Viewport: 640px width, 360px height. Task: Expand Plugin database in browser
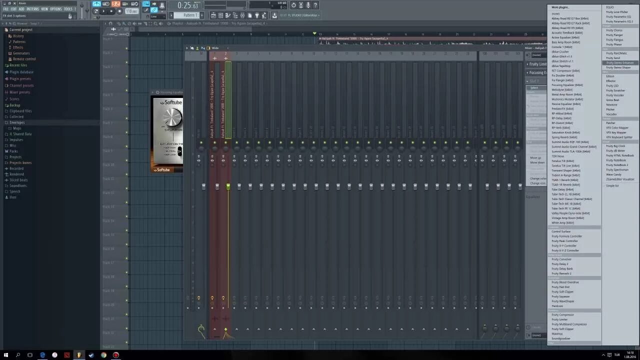click(21, 72)
